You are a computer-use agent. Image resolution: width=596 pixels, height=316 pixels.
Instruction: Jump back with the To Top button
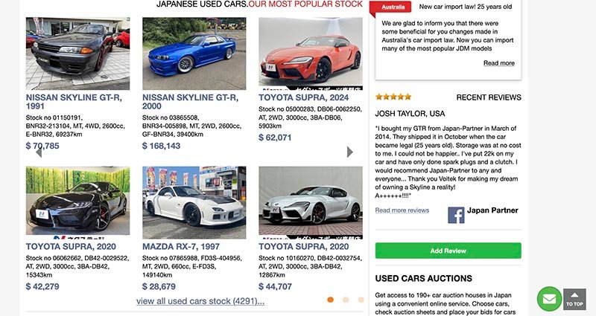574,299
